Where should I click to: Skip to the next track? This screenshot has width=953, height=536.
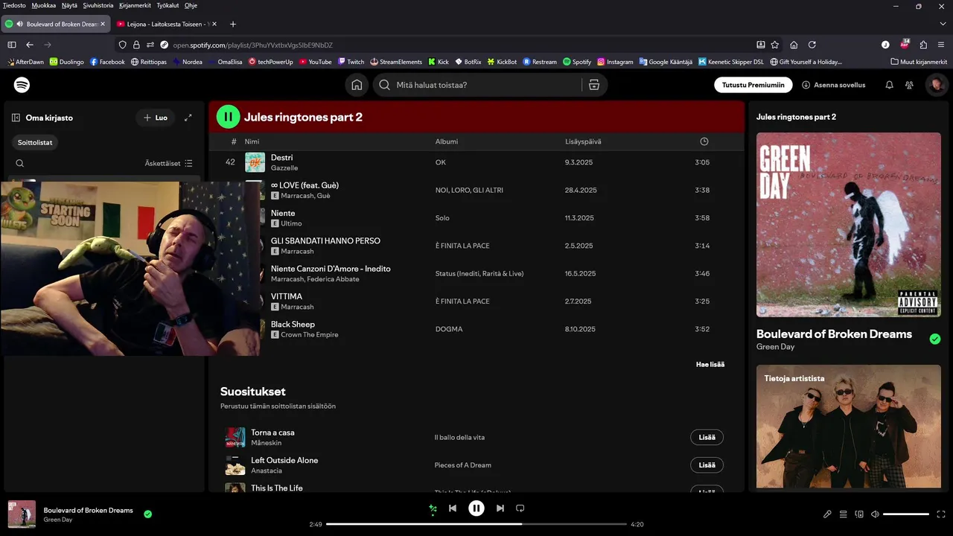click(500, 508)
